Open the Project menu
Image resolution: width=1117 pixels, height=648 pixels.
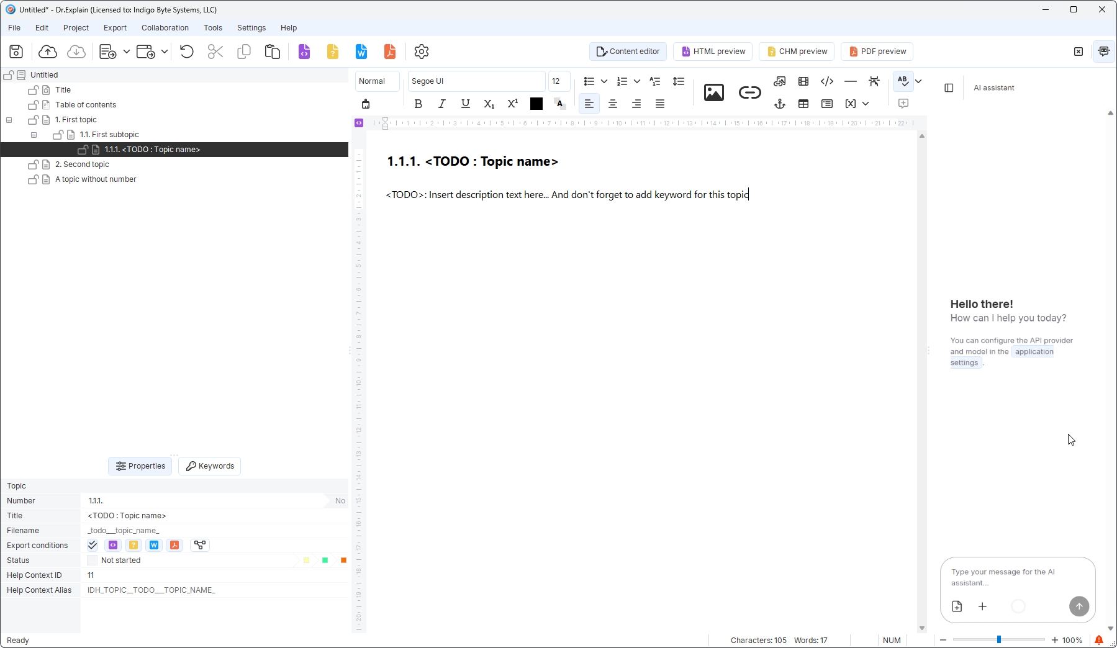click(x=76, y=28)
